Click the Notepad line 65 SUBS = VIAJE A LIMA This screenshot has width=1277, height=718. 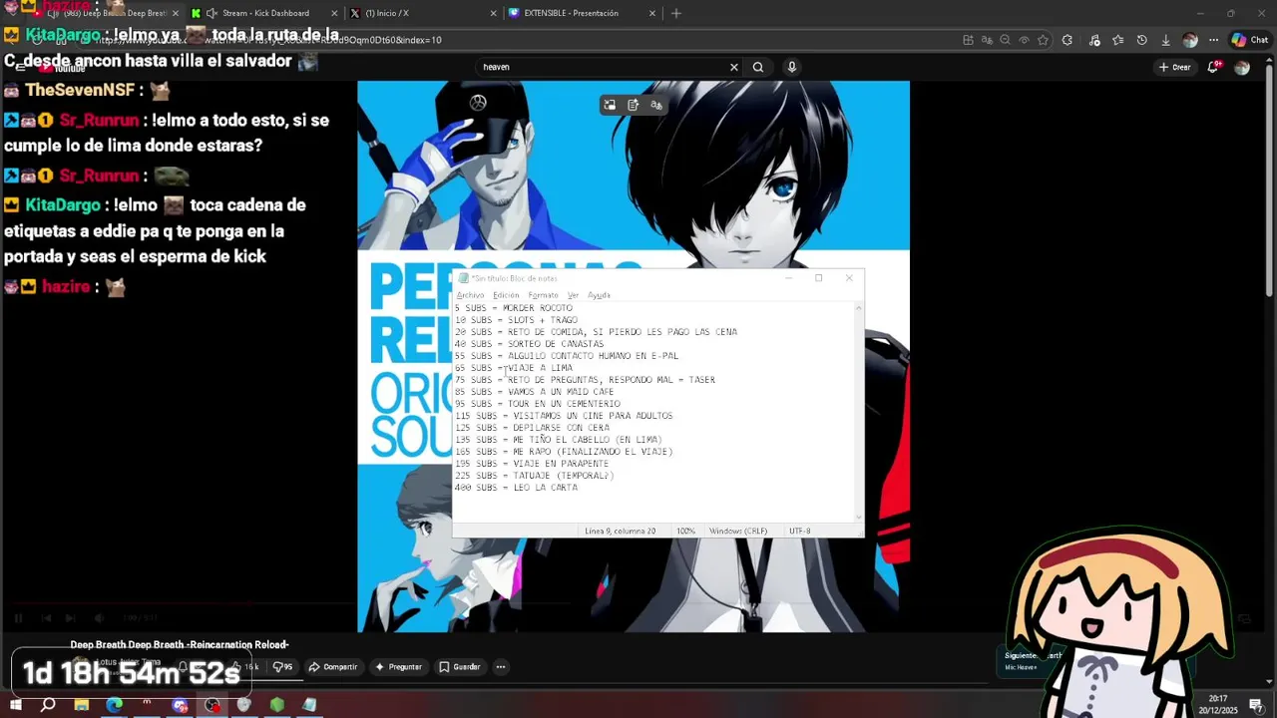pos(514,368)
